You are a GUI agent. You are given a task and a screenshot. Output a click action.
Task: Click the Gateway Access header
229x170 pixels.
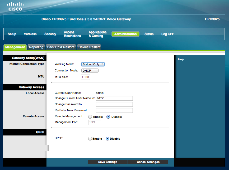click(25, 87)
